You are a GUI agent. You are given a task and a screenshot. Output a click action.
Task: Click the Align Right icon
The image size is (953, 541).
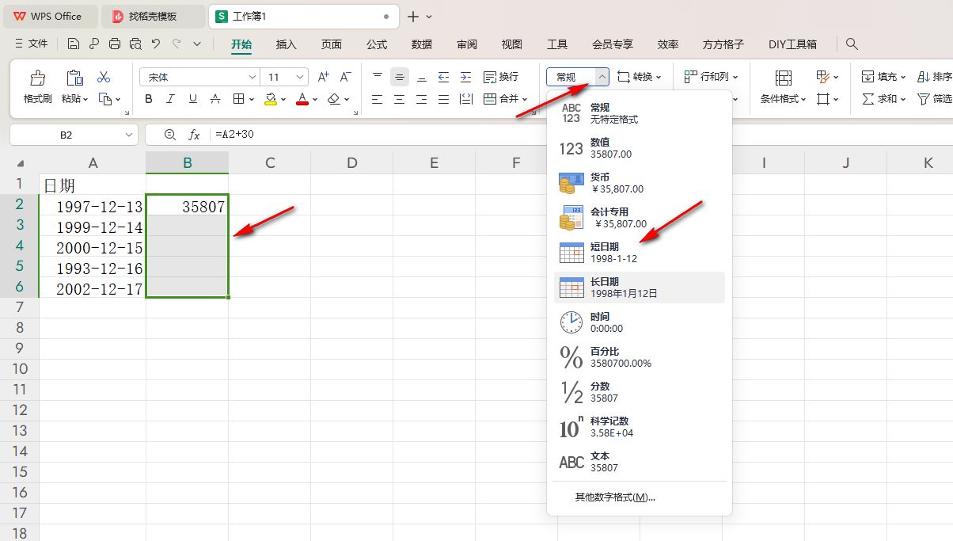422,99
